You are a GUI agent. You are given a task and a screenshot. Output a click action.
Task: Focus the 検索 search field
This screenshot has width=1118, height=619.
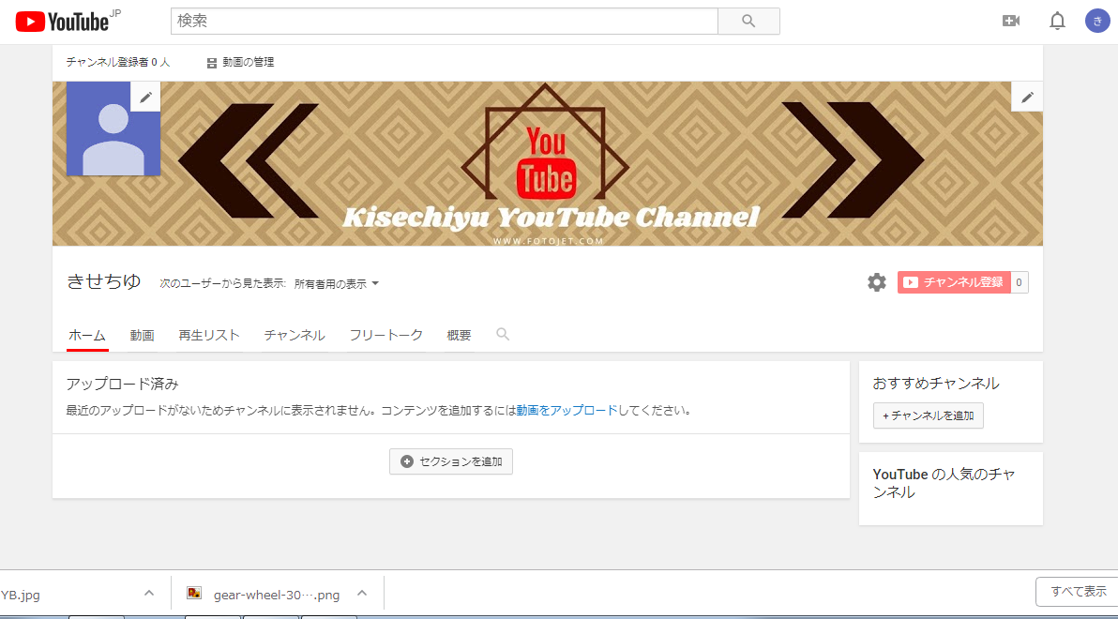(x=444, y=22)
